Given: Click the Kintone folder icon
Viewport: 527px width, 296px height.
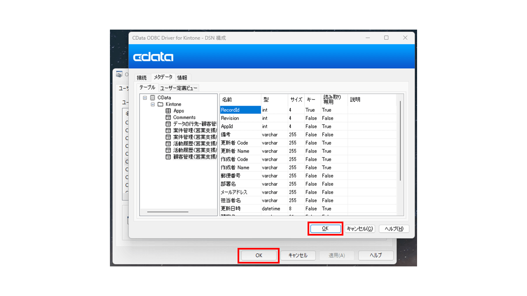Looking at the screenshot, I should tap(161, 104).
